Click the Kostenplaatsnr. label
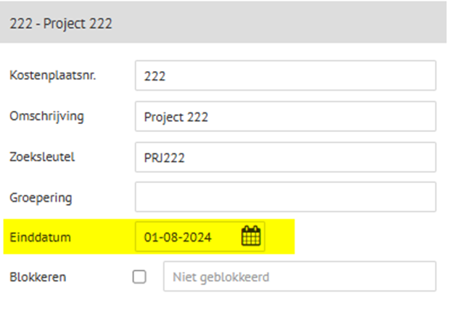Image resolution: width=450 pixels, height=312 pixels. pyautogui.click(x=53, y=75)
